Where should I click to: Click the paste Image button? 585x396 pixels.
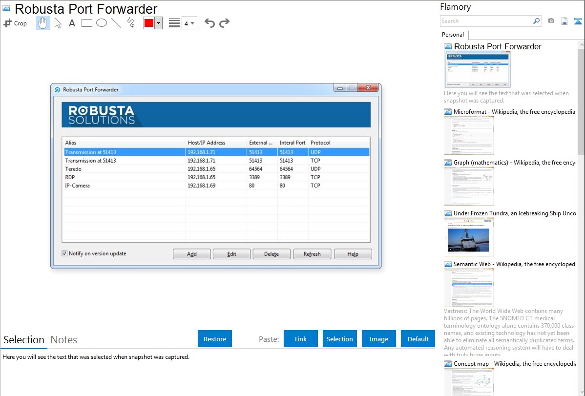[x=378, y=339]
